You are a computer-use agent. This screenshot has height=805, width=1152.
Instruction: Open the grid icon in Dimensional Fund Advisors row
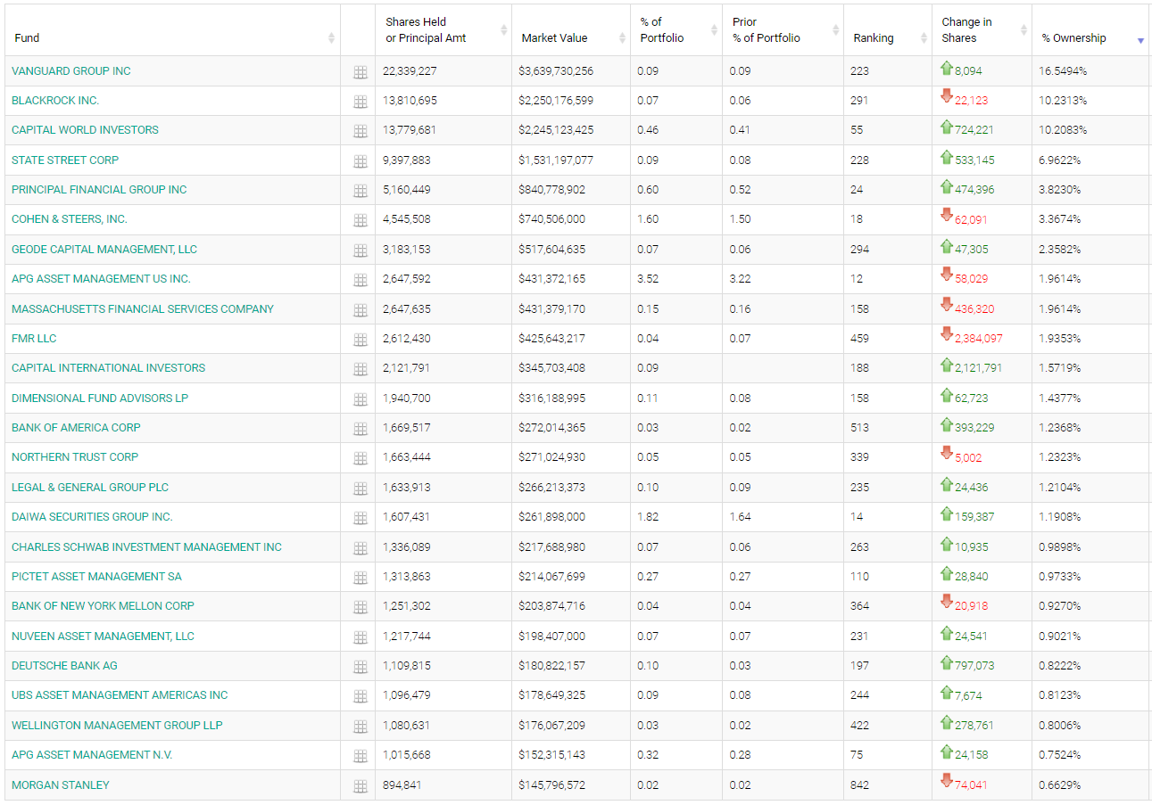pos(361,399)
